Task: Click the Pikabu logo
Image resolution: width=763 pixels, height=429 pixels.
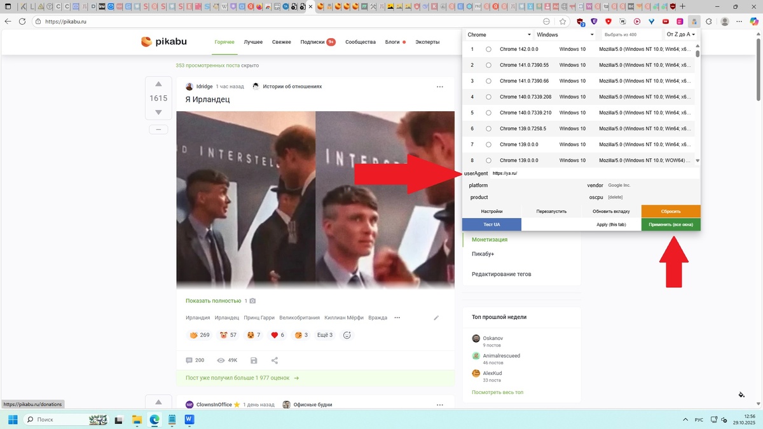Action: (x=164, y=42)
